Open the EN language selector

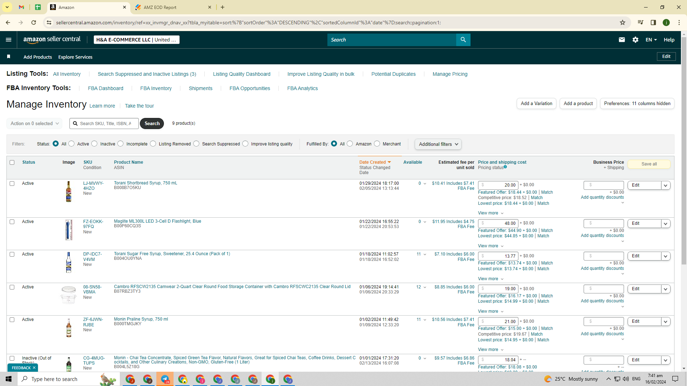[x=651, y=40]
